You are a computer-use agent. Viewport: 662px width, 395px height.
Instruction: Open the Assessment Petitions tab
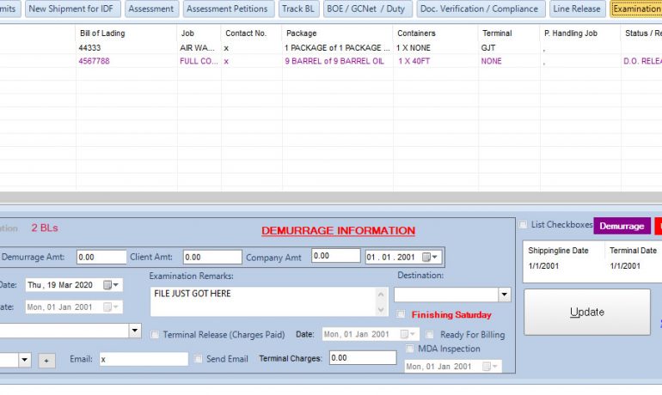(227, 9)
